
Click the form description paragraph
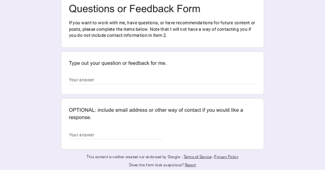coord(162,29)
